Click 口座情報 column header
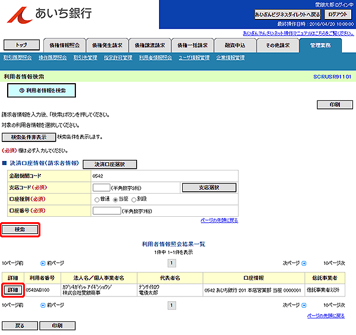The width and height of the screenshot is (356, 335). (x=253, y=278)
